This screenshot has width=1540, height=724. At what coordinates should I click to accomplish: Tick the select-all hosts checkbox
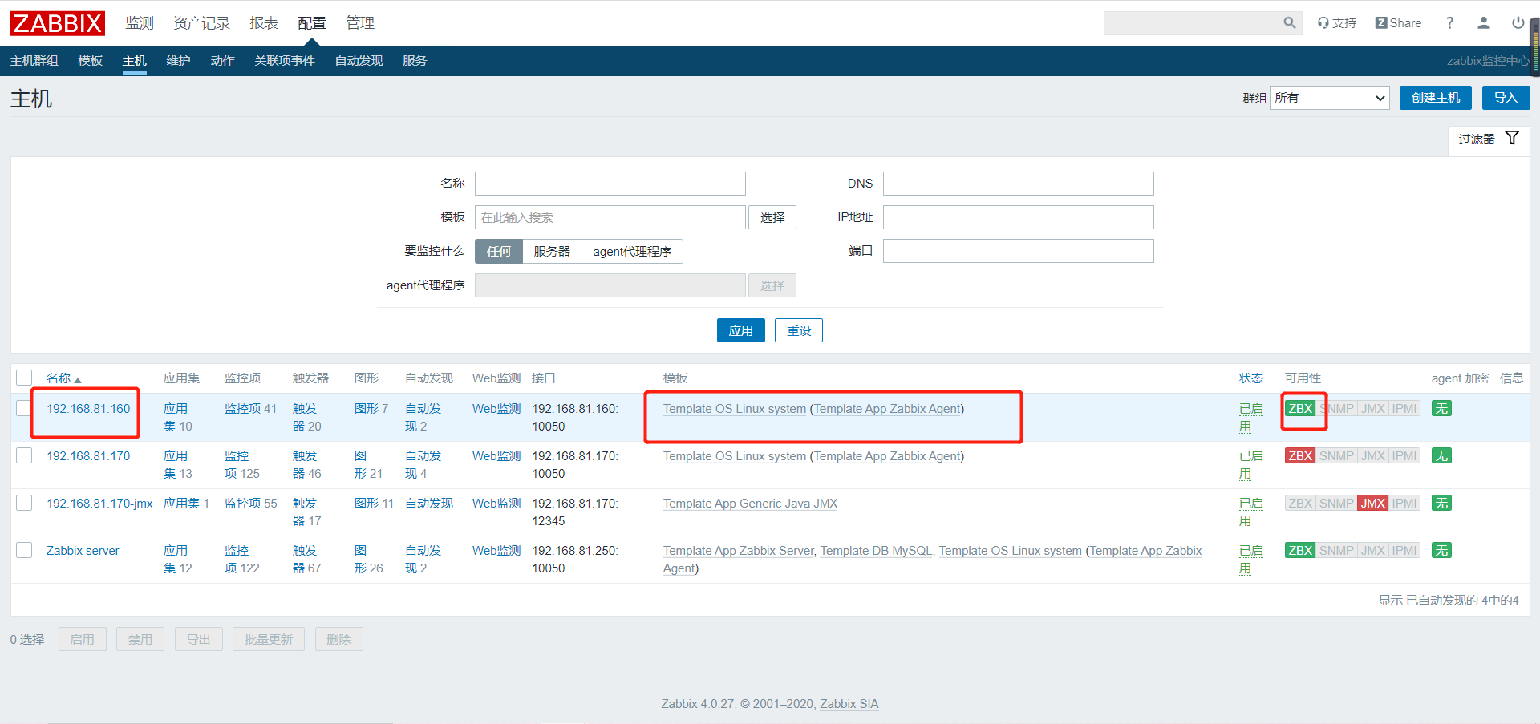(x=24, y=378)
